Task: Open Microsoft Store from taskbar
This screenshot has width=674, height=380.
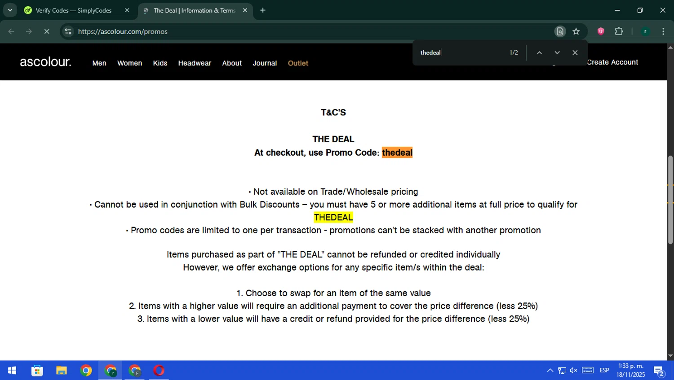Action: point(37,371)
